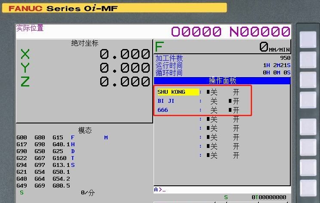Click the parts count value 950
The width and height of the screenshot is (320, 203).
[x=285, y=58]
